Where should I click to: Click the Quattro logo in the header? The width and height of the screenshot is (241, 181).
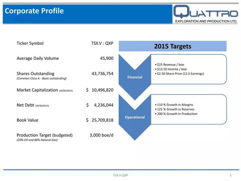click(206, 14)
